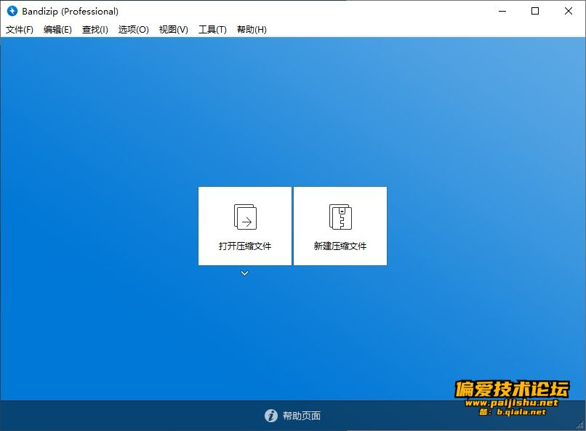Viewport: 586px width, 431px height.
Task: Click the Bandizip logo in title bar
Action: pyautogui.click(x=12, y=11)
